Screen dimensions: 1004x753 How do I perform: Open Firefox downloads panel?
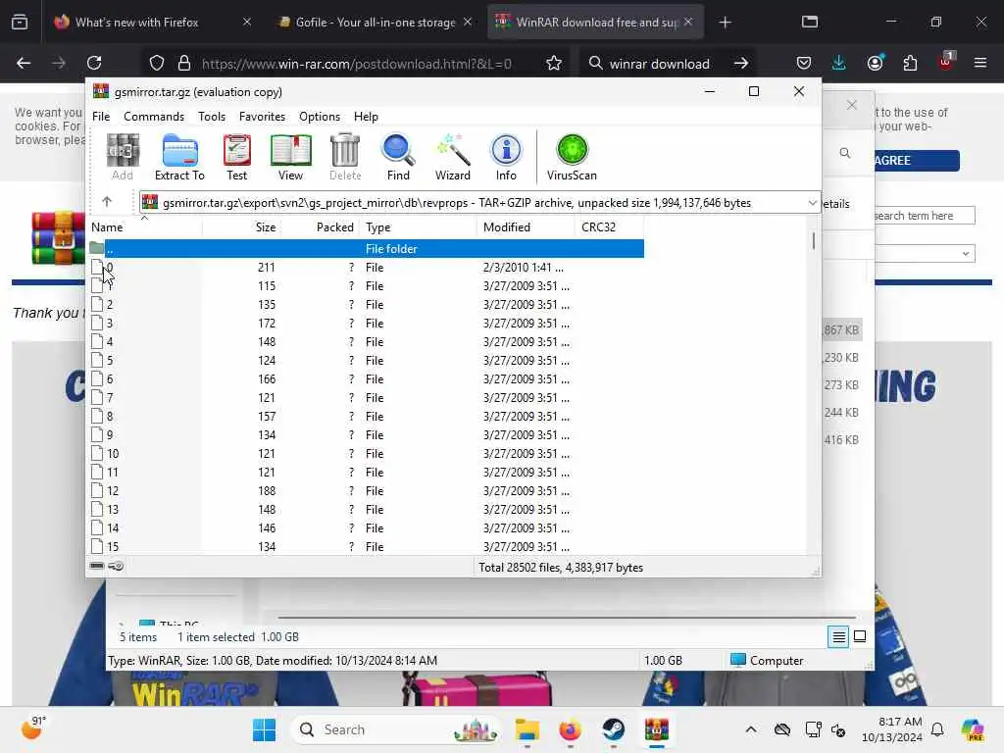click(839, 63)
